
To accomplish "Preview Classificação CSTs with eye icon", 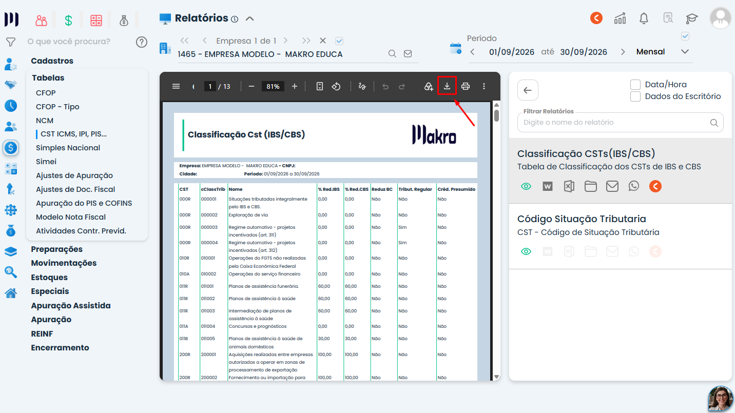I will (526, 187).
